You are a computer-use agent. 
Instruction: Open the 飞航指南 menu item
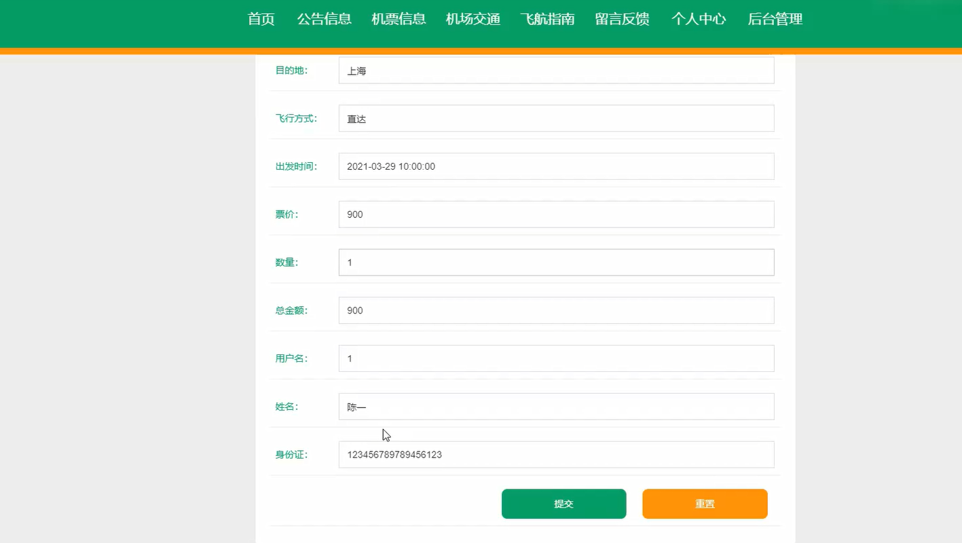pos(547,19)
